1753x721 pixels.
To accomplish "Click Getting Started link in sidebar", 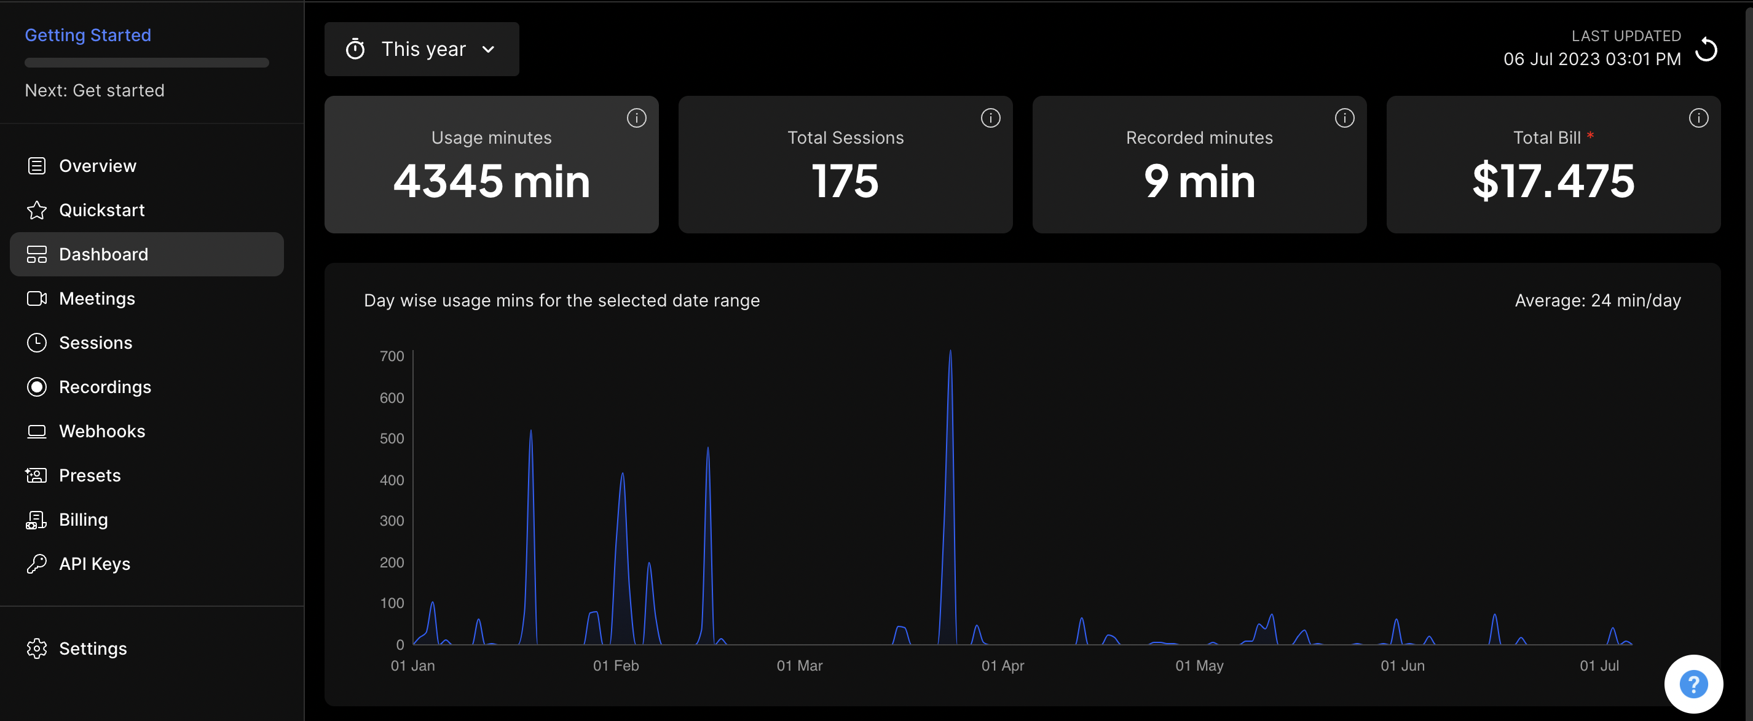I will pyautogui.click(x=87, y=34).
